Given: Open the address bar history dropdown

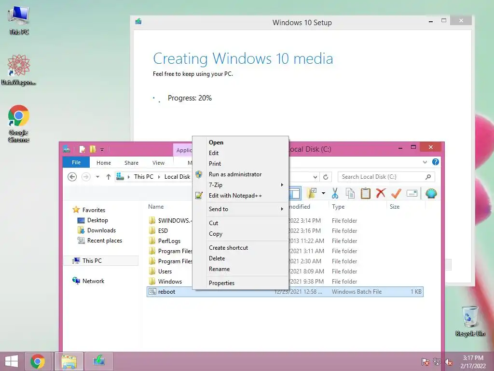Looking at the screenshot, I should click(315, 177).
